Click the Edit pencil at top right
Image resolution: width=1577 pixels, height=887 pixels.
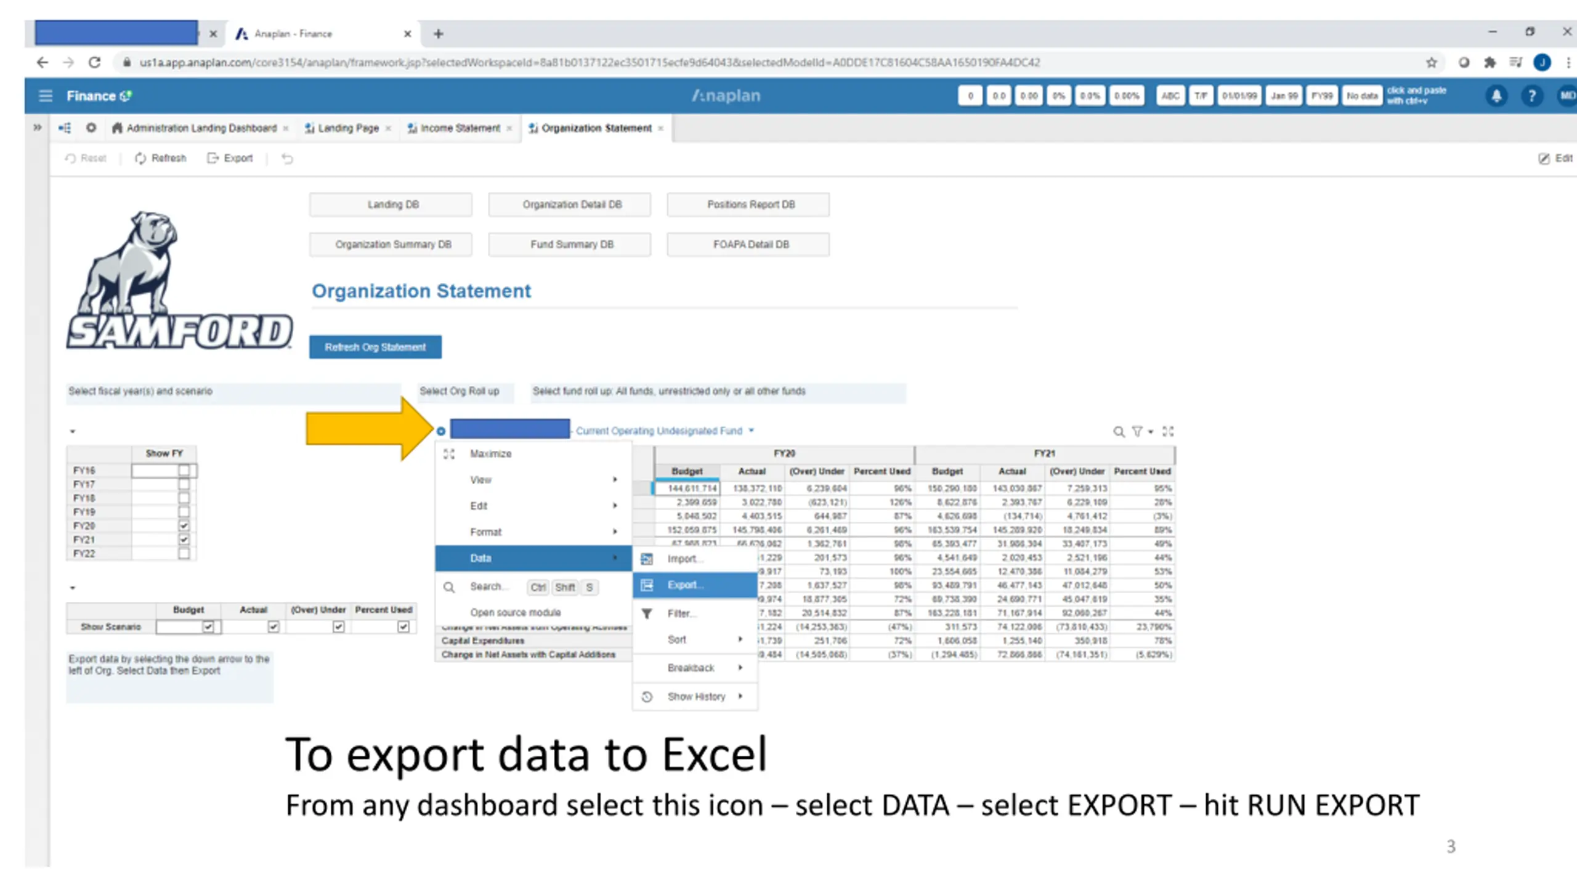pyautogui.click(x=1555, y=158)
